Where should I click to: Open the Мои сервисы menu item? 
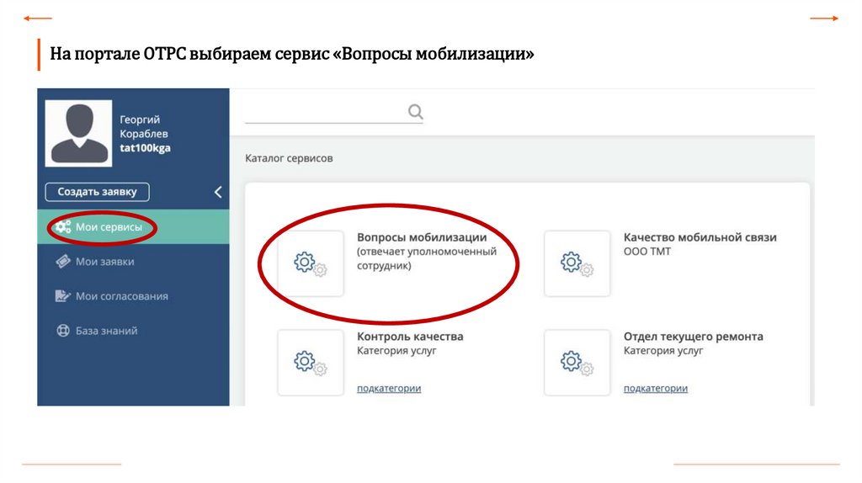[133, 227]
